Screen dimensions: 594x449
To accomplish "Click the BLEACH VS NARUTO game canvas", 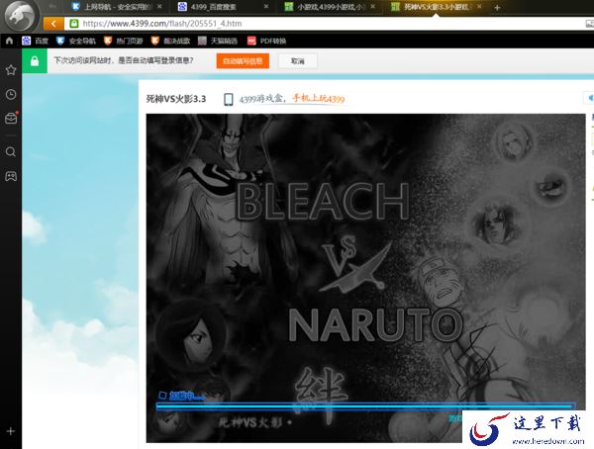I will (366, 278).
